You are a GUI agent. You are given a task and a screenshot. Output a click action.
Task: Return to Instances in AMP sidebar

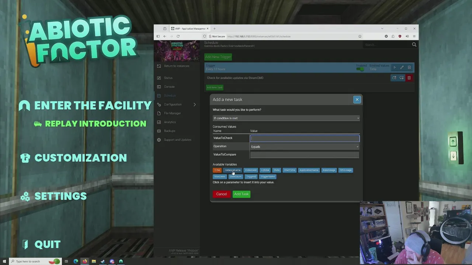click(177, 66)
